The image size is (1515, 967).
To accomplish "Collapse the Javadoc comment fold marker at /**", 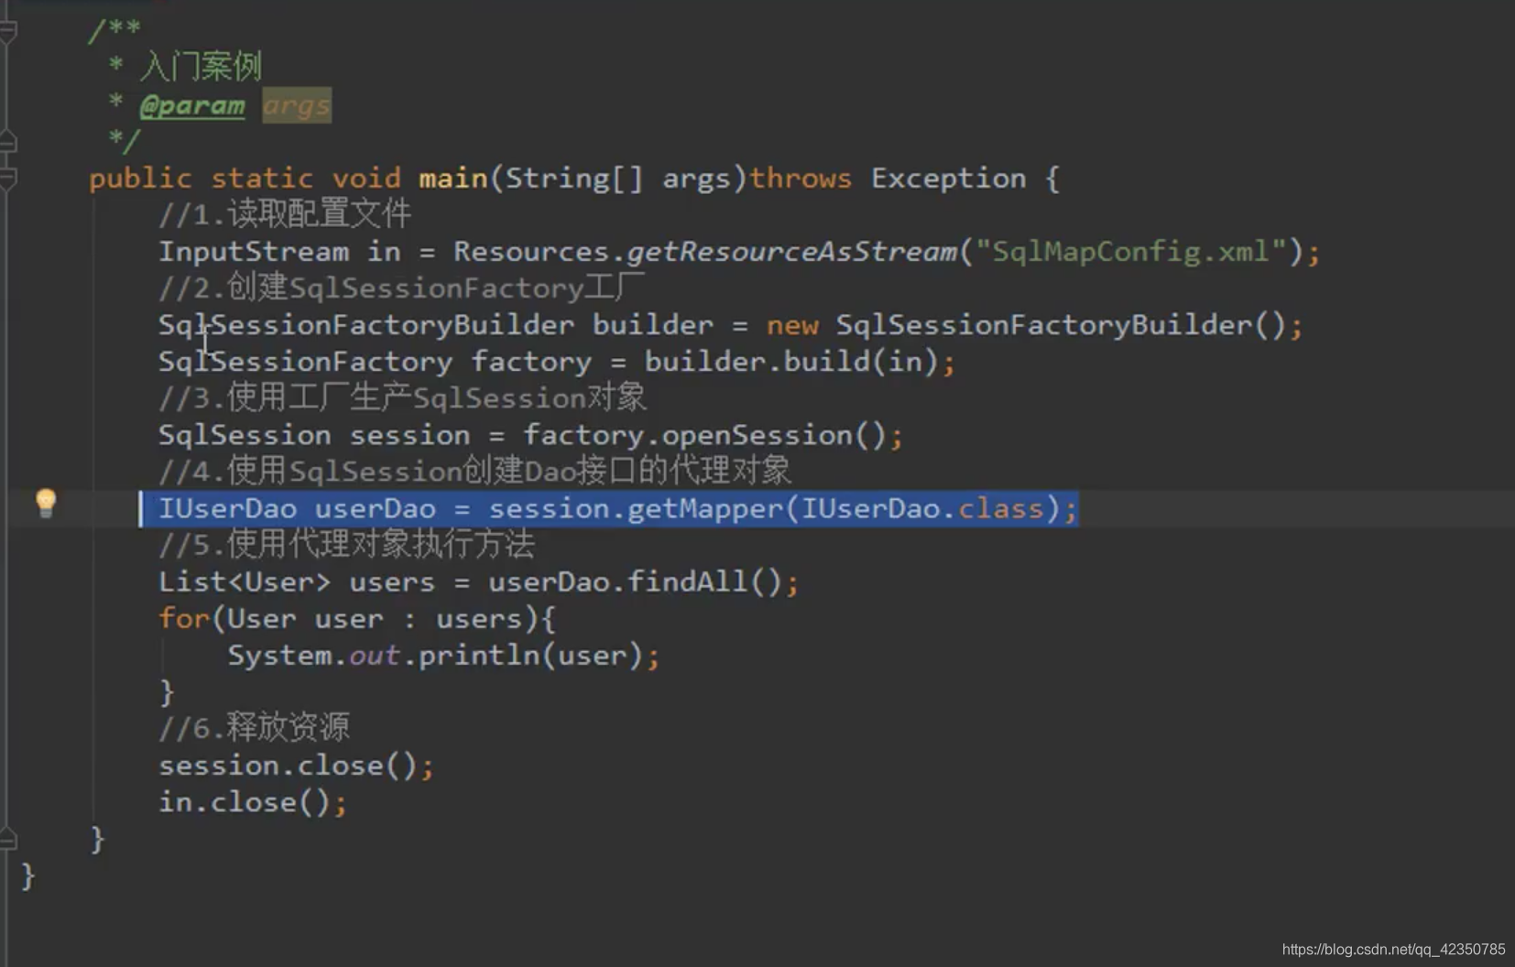I will pos(7,32).
